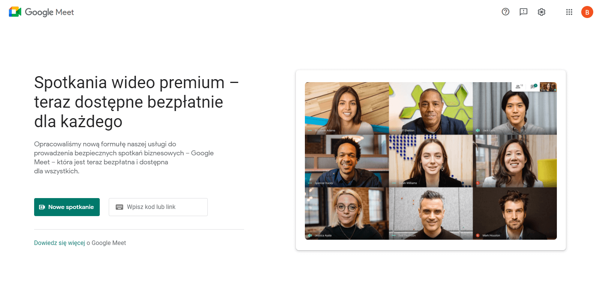This screenshot has width=600, height=296.
Task: Focus the Wpisz kod lub link field
Action: (x=158, y=207)
